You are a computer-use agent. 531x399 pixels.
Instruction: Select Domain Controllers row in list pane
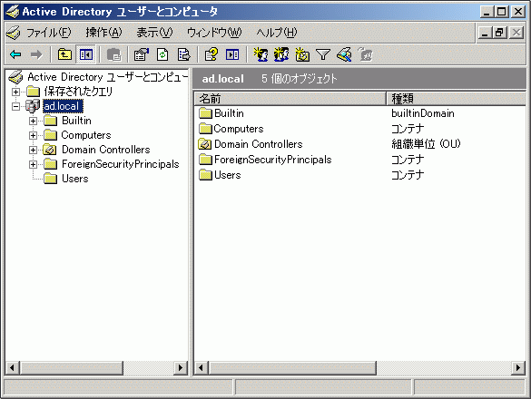click(x=359, y=144)
